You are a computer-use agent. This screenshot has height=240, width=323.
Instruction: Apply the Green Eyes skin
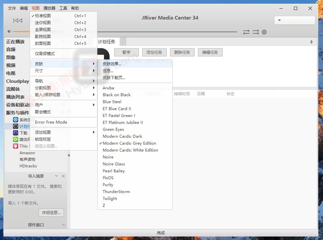(135, 129)
